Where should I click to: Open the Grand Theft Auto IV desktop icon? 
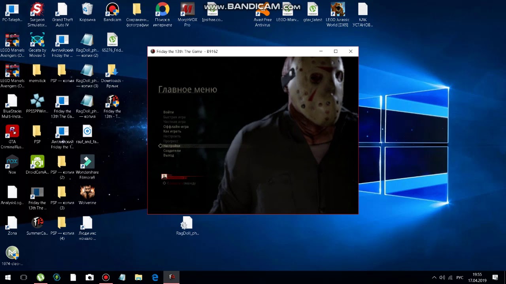[x=62, y=15]
